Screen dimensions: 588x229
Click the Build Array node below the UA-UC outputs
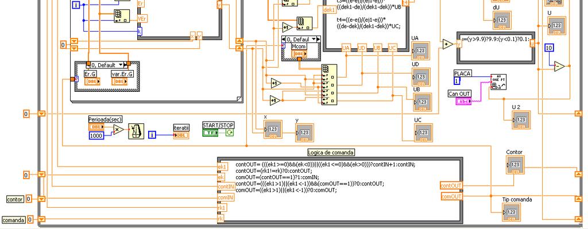click(x=329, y=85)
